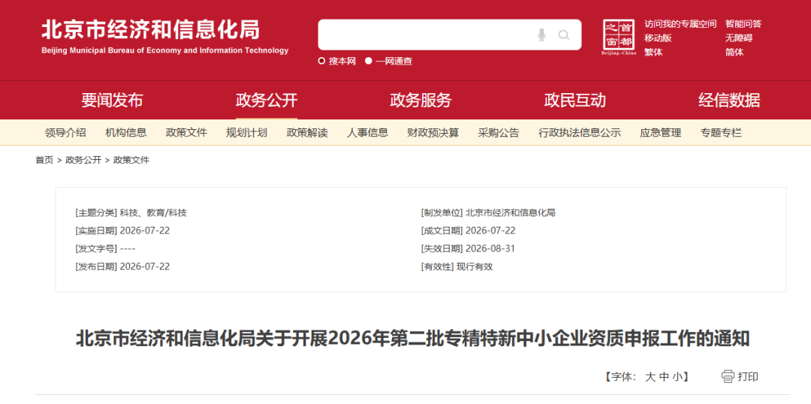Click 制发单位 value 北京市经济和信息化局
Viewport: 811px width, 404px height.
click(511, 213)
